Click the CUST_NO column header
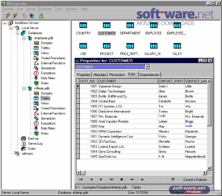 tap(88, 81)
